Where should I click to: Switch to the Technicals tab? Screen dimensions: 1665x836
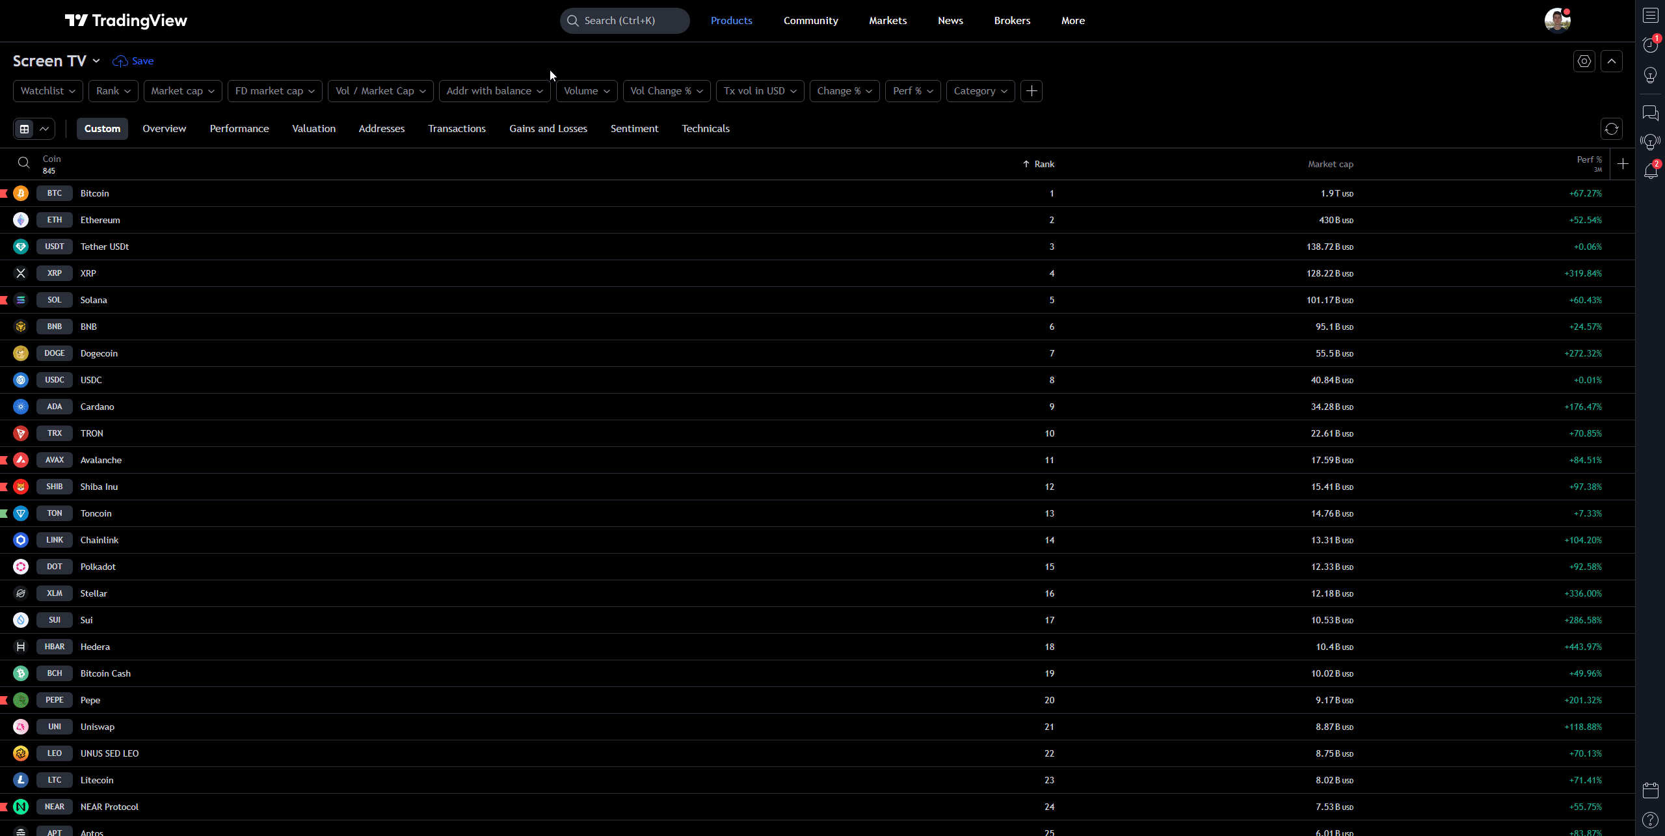pyautogui.click(x=706, y=129)
